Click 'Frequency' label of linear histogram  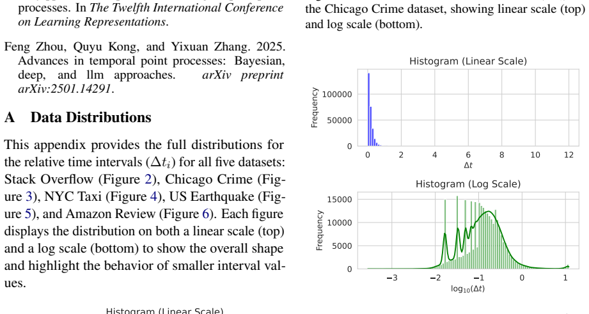pyautogui.click(x=315, y=108)
